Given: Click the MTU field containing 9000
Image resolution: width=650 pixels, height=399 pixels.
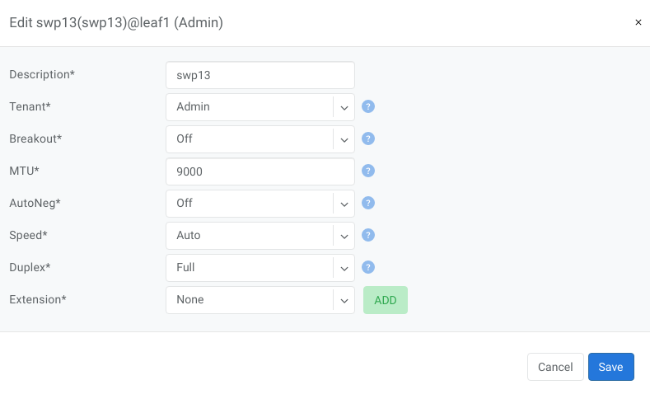Looking at the screenshot, I should [x=260, y=171].
